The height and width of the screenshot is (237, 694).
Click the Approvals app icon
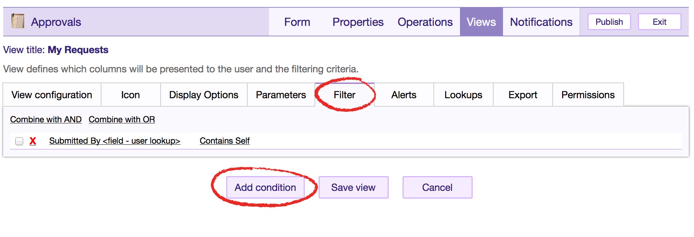pos(17,21)
